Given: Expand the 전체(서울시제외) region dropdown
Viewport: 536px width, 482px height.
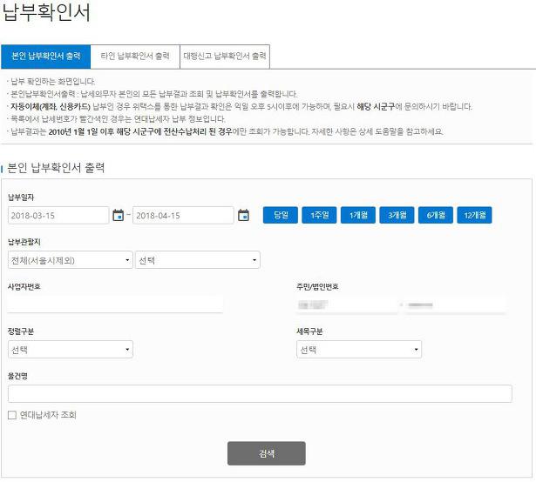Looking at the screenshot, I should tap(70, 260).
